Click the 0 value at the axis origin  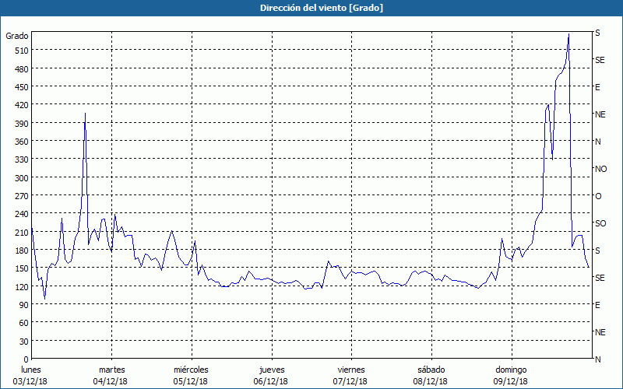26,359
